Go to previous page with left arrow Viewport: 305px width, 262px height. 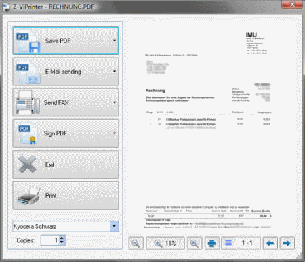click(270, 243)
